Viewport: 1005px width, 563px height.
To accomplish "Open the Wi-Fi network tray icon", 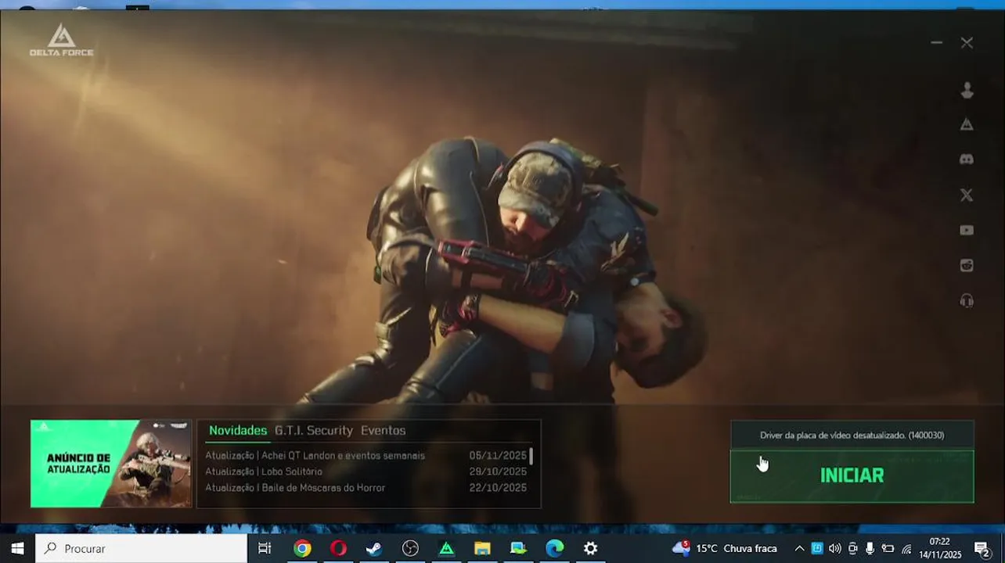I will (x=906, y=548).
